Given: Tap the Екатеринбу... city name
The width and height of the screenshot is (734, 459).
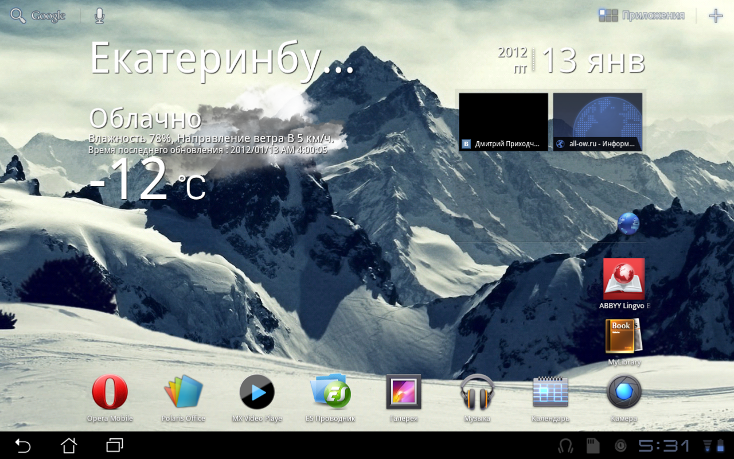Looking at the screenshot, I should pos(222,59).
